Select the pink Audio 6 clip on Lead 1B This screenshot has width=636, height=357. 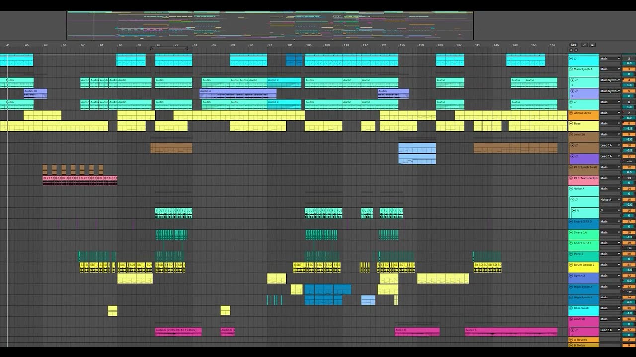coord(178,332)
